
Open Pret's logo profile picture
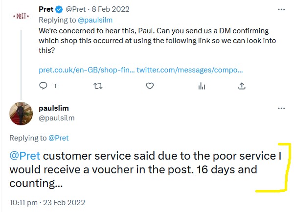(x=21, y=16)
